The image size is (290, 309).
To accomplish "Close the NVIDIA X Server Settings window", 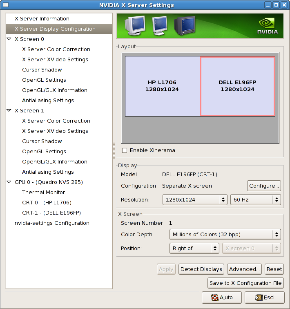I will tap(284, 5).
